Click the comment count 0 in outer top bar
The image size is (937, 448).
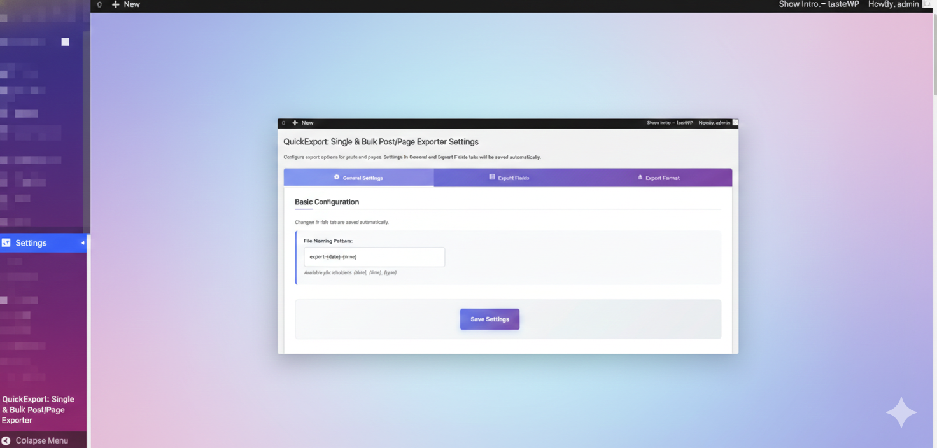(x=99, y=4)
